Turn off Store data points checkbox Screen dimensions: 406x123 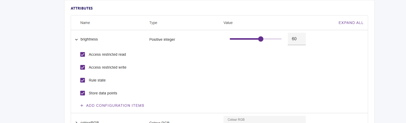(x=83, y=93)
